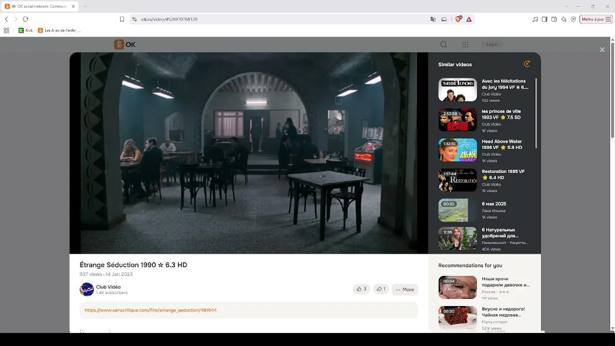The height and width of the screenshot is (346, 615).
Task: Mute the tab via its audio icon
Action: 14,6
